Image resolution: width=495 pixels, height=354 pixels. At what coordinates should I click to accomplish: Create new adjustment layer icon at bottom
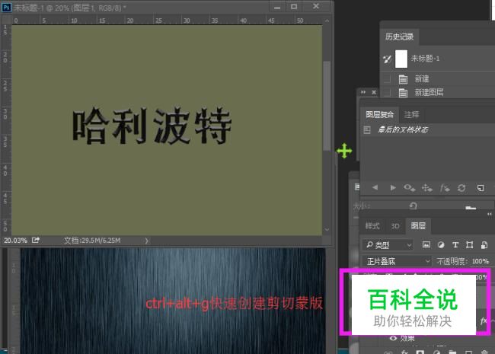[436, 352]
